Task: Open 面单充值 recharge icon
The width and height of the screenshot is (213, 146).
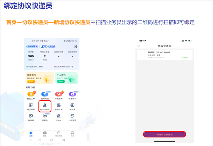Action: (x=45, y=95)
